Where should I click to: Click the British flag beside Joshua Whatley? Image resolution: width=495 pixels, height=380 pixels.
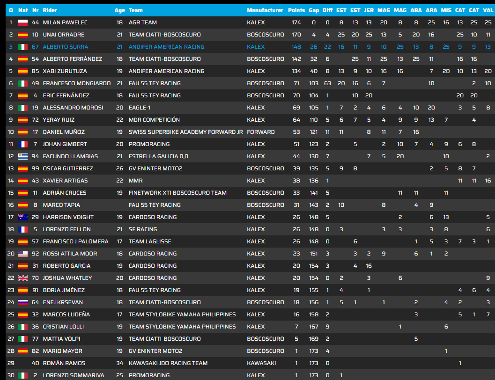[23, 278]
